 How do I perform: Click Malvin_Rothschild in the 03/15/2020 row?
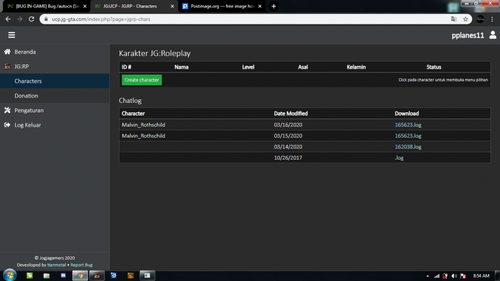[143, 136]
